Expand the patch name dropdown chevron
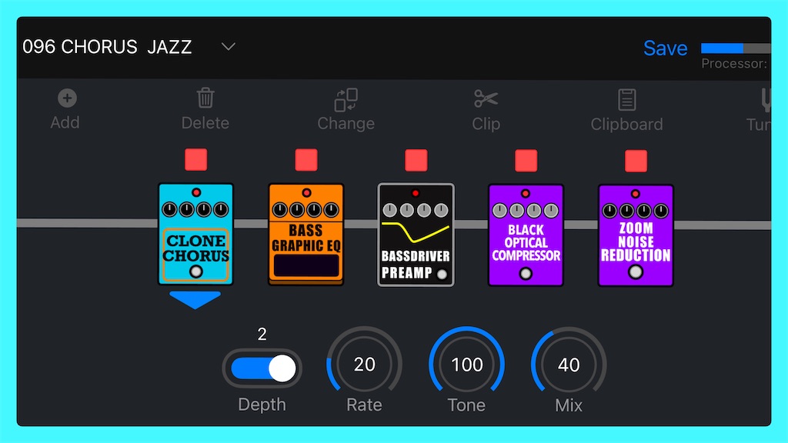788x443 pixels. [x=228, y=47]
